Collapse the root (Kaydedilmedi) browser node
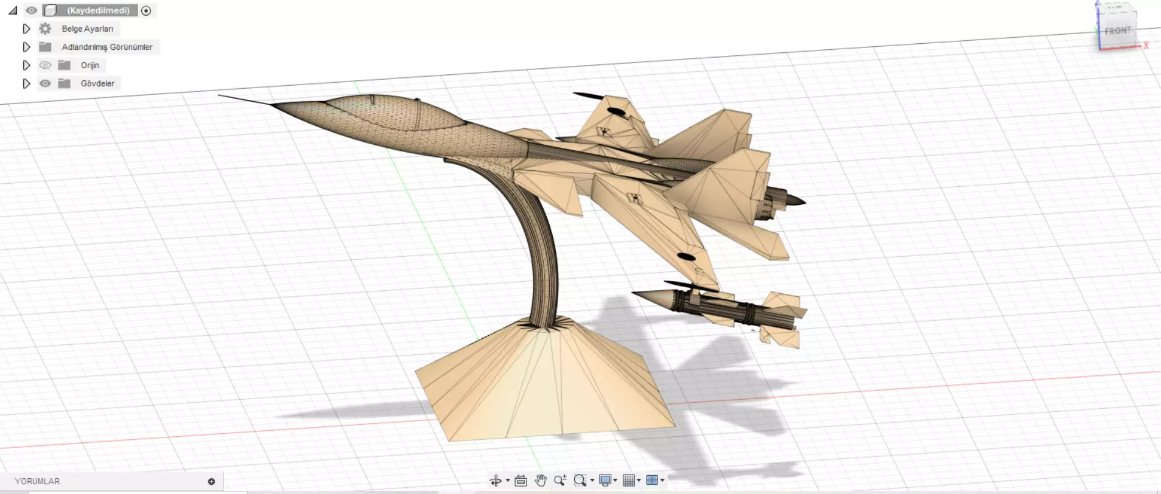Viewport: 1161px width, 494px height. click(x=13, y=10)
